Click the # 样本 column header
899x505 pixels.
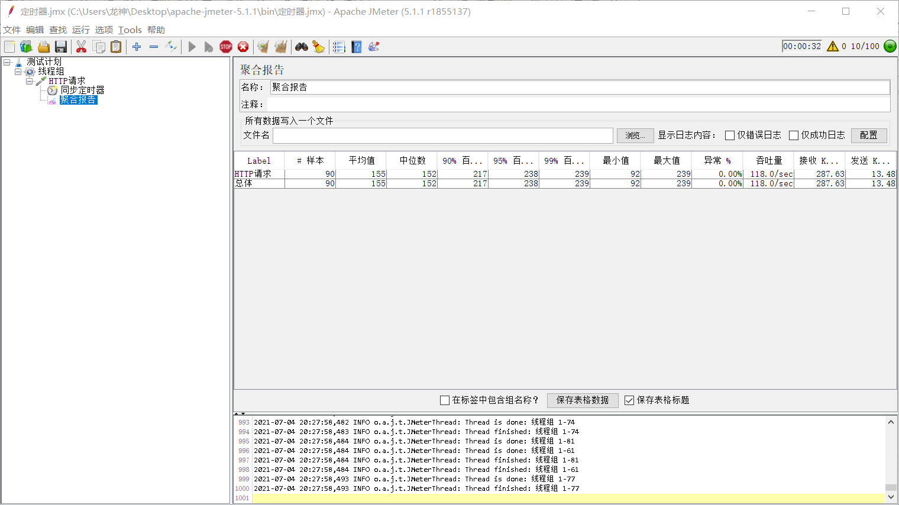coord(310,161)
